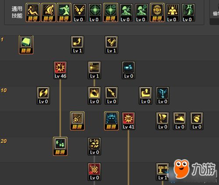The height and width of the screenshot is (185, 219).
Task: Click the red burst skill at Lv 41
Action: click(x=128, y=121)
